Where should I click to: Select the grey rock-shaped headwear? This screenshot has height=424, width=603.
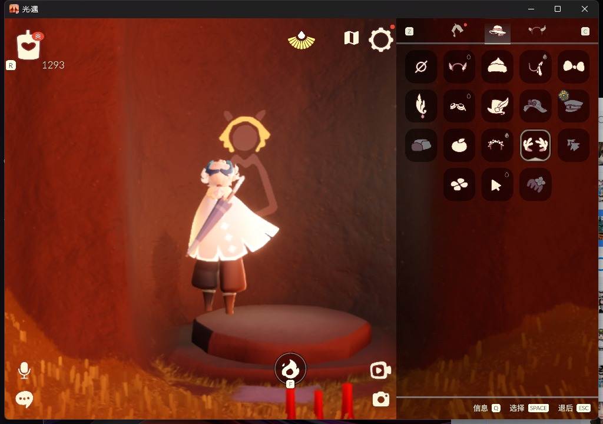pyautogui.click(x=420, y=145)
